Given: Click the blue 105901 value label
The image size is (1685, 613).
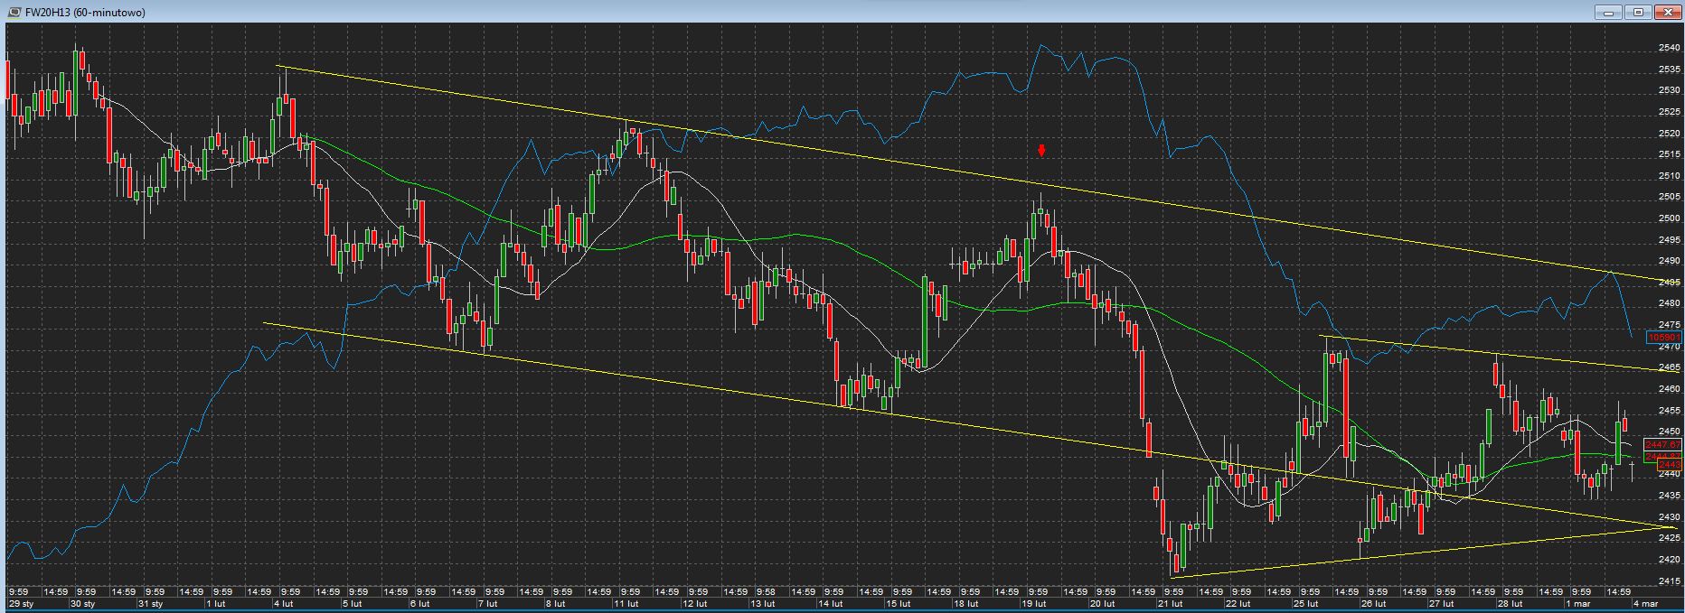Looking at the screenshot, I should click(x=1664, y=338).
